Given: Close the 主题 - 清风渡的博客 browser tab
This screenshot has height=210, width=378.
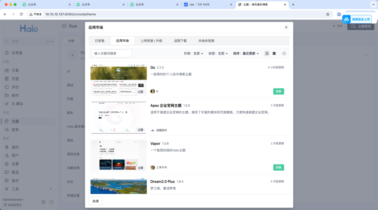Looking at the screenshot, I should coord(285,5).
